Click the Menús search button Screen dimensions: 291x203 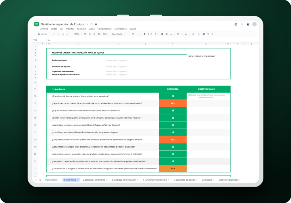coord(42,34)
